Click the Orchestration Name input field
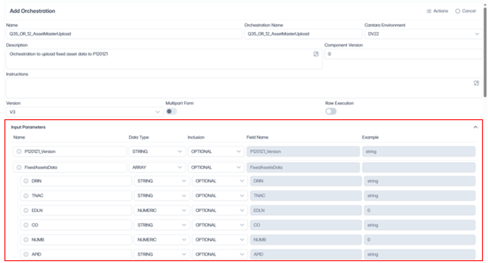488x263 pixels. 303,34
